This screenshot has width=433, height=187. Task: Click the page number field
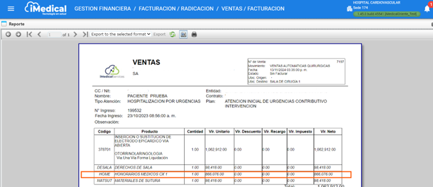pos(54,35)
